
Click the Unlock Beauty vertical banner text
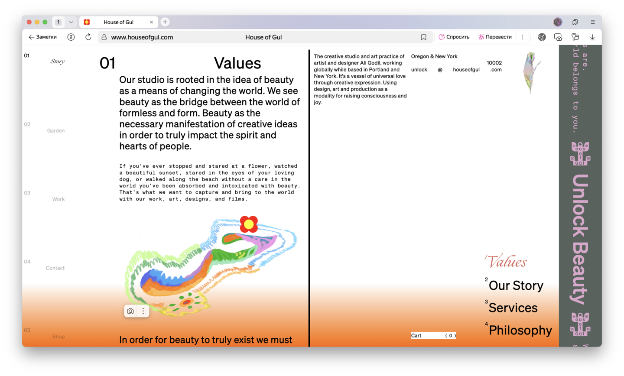(580, 239)
